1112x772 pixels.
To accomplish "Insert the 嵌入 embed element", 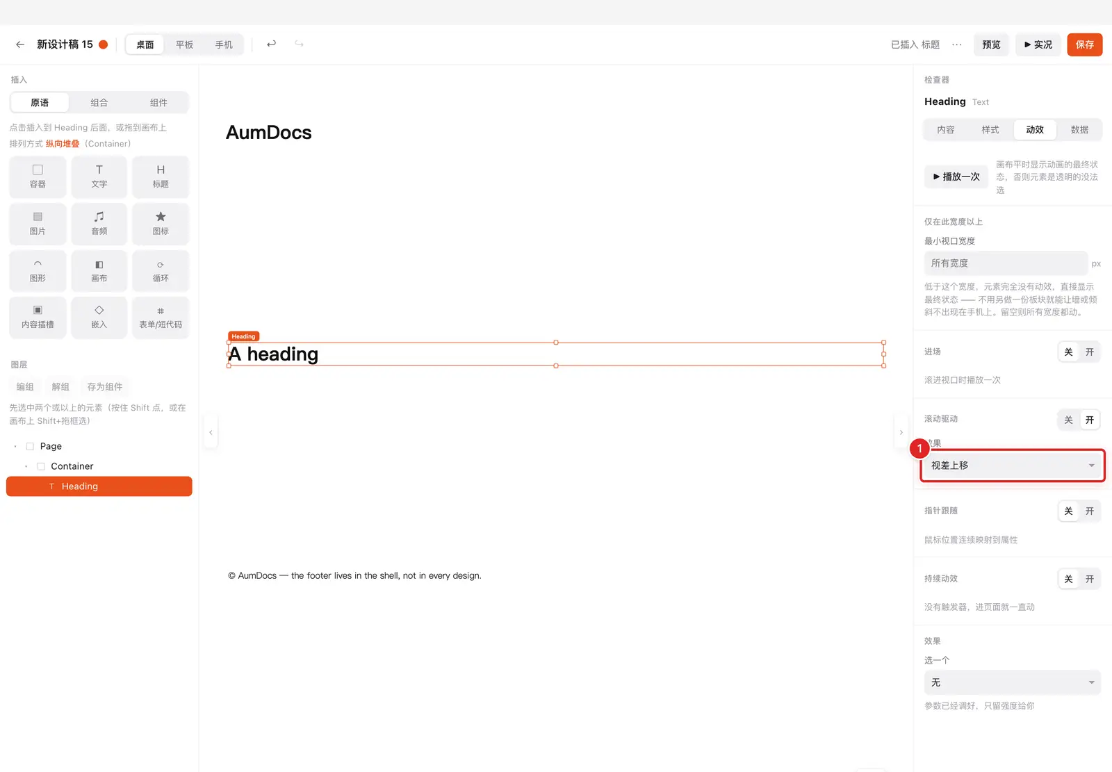I will coord(99,318).
